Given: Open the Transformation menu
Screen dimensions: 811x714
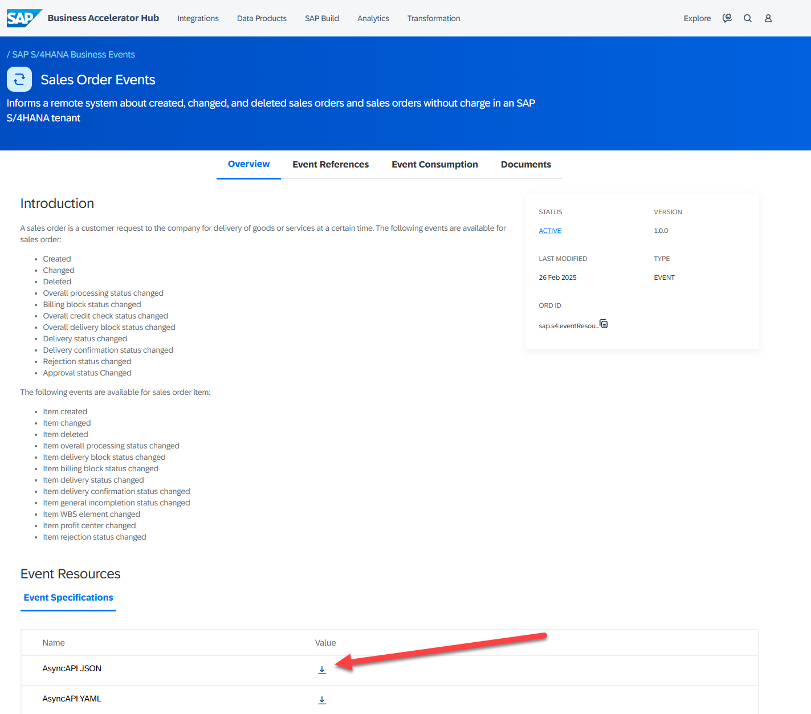Looking at the screenshot, I should coord(434,18).
